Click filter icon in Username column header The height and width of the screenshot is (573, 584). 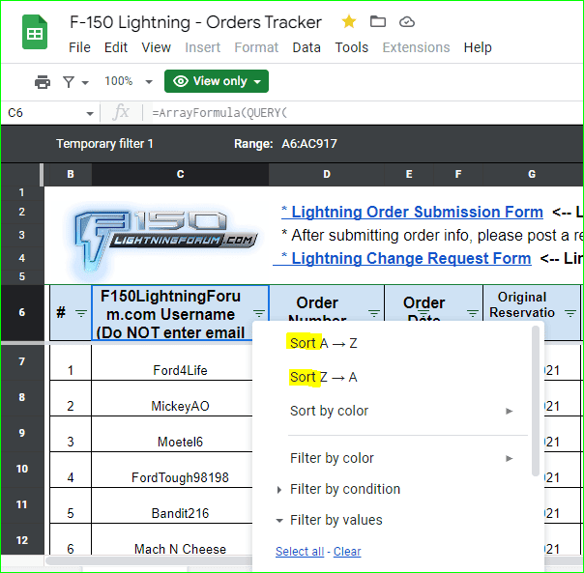[259, 313]
